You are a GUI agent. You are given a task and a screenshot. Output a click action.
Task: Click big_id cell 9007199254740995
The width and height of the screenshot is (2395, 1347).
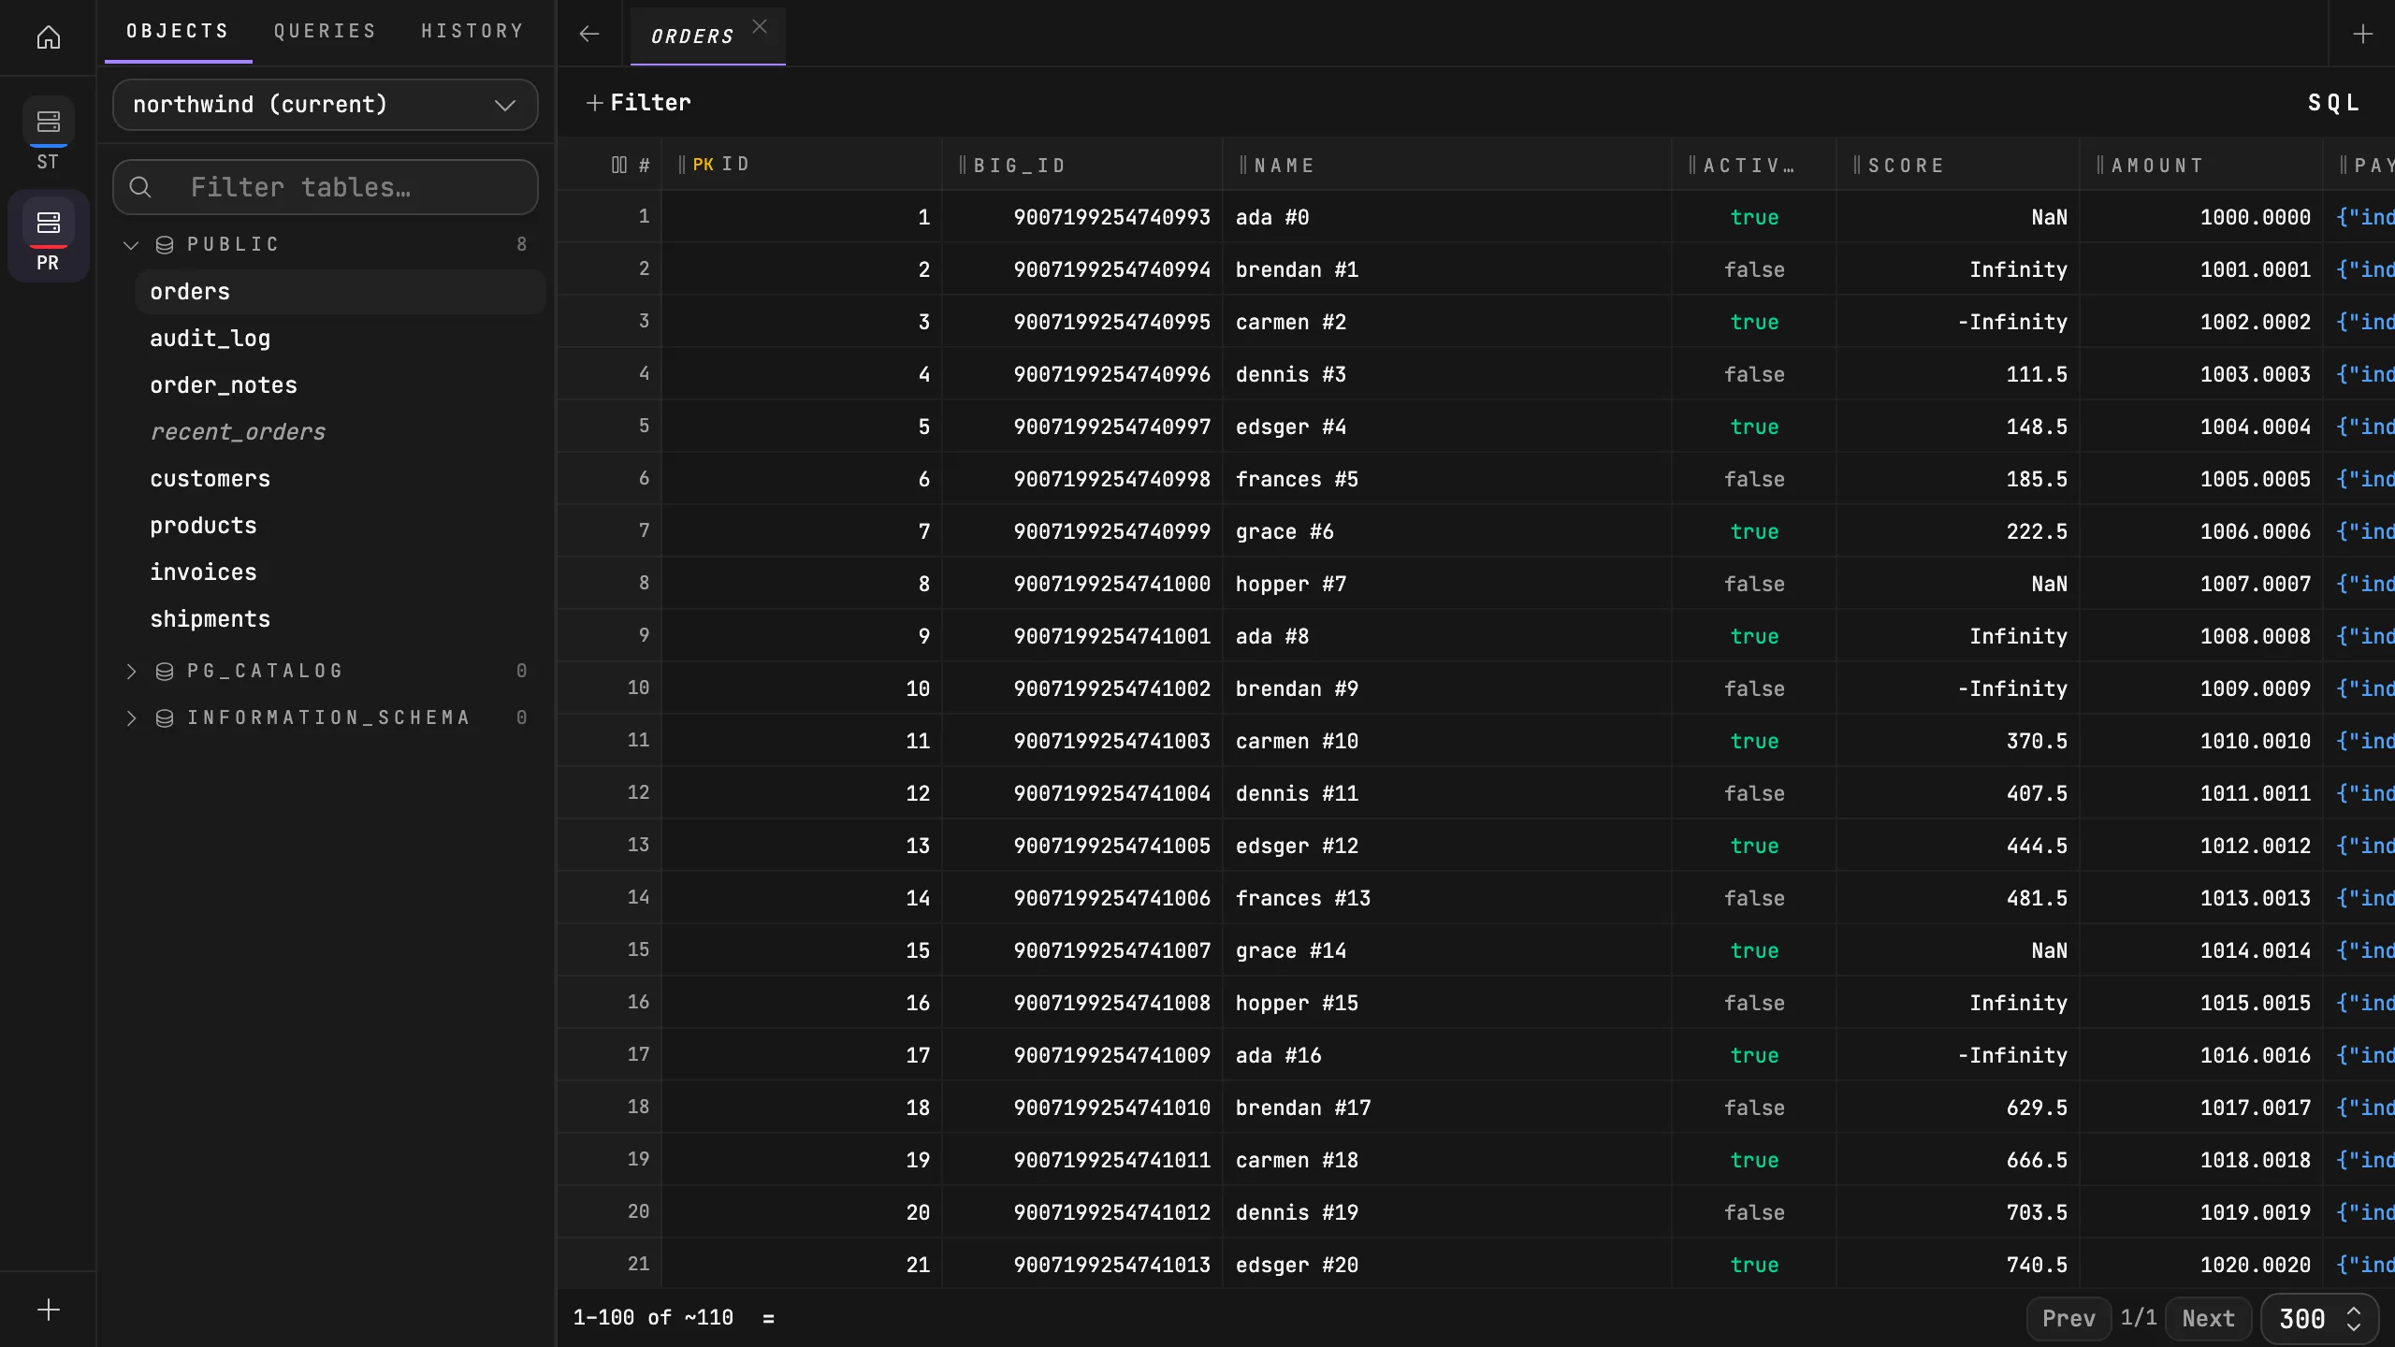click(x=1083, y=322)
